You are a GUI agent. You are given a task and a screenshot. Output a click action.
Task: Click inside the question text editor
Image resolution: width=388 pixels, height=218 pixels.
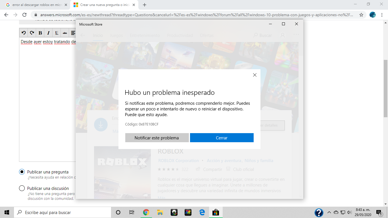[47, 99]
